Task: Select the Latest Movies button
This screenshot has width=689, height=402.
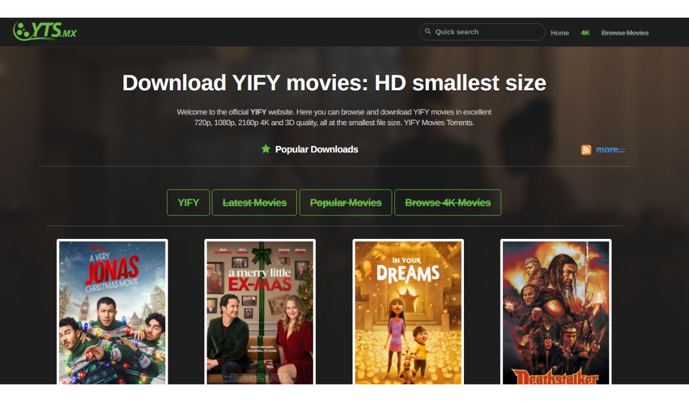Action: [254, 203]
